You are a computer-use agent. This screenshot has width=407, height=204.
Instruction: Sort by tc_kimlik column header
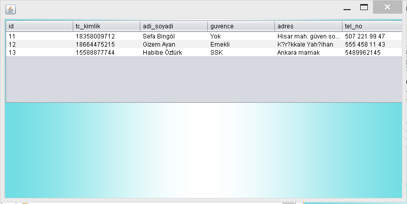tap(106, 26)
